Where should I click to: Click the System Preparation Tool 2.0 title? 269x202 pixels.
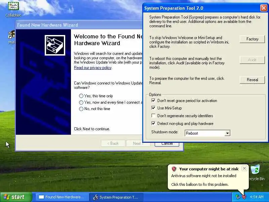(174, 8)
